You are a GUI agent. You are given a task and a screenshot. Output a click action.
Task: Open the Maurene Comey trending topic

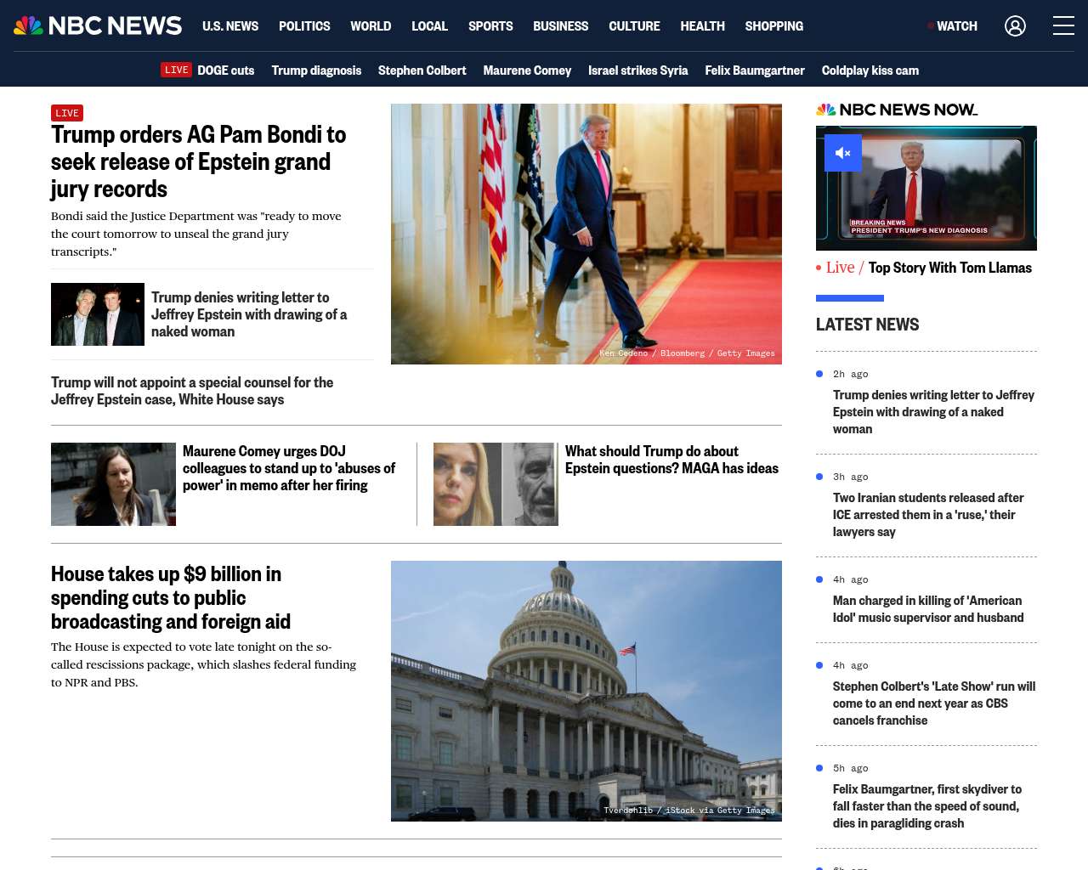527,71
